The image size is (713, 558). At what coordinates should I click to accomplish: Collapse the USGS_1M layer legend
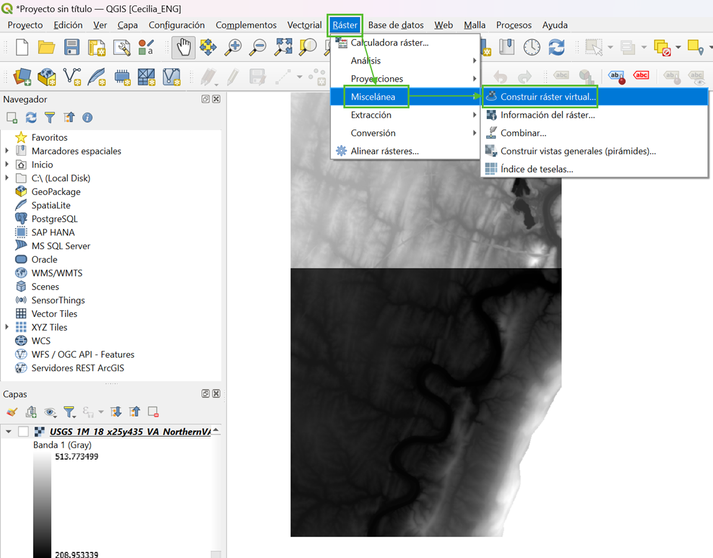8,432
